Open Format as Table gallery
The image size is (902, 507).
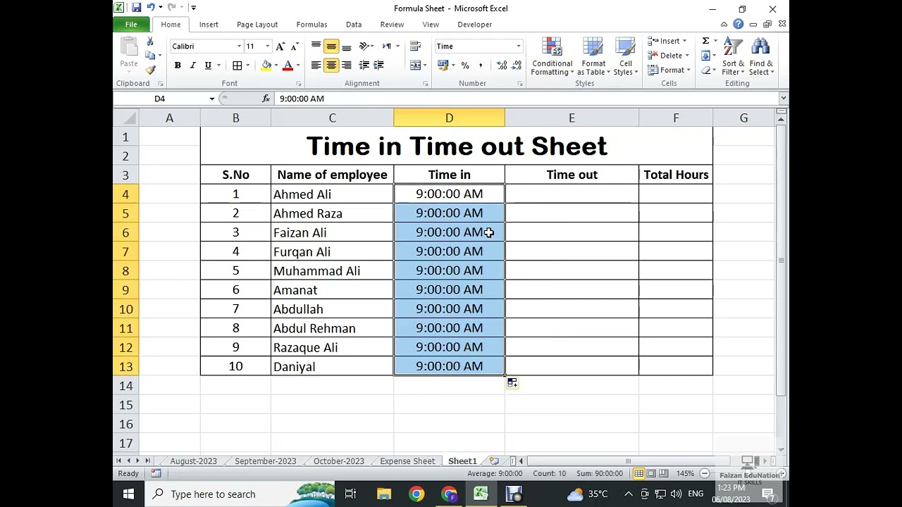coord(594,57)
